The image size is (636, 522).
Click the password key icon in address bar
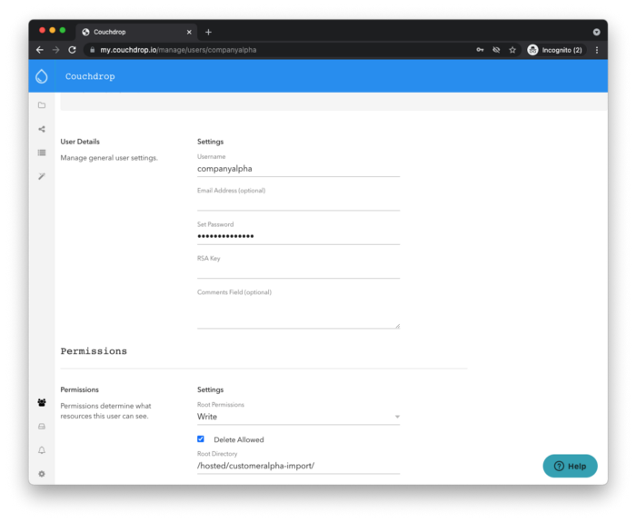click(480, 50)
